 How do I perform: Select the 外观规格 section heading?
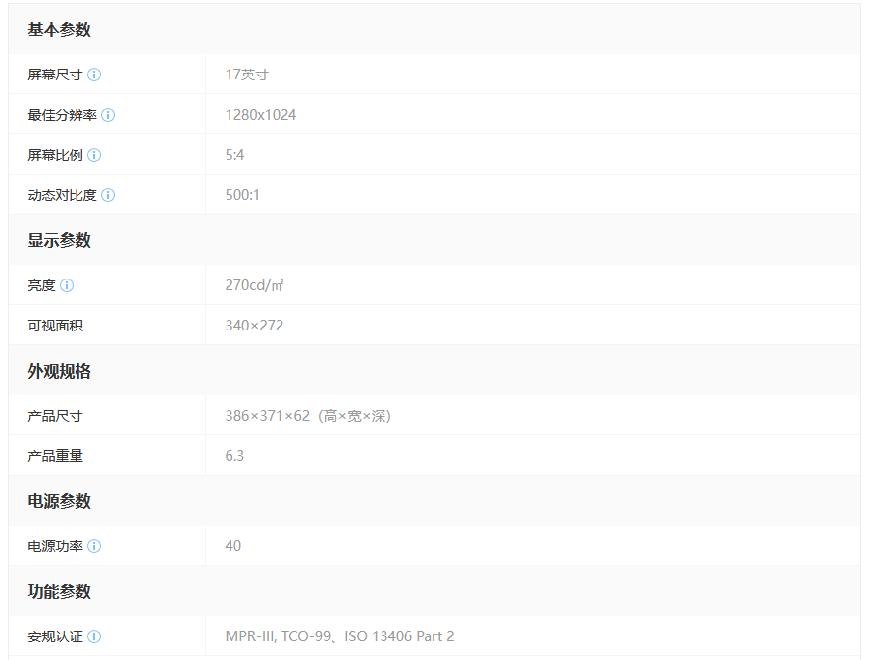pos(59,371)
